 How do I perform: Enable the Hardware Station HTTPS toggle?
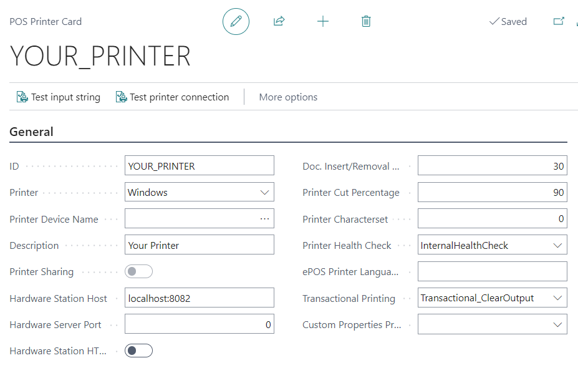click(138, 351)
